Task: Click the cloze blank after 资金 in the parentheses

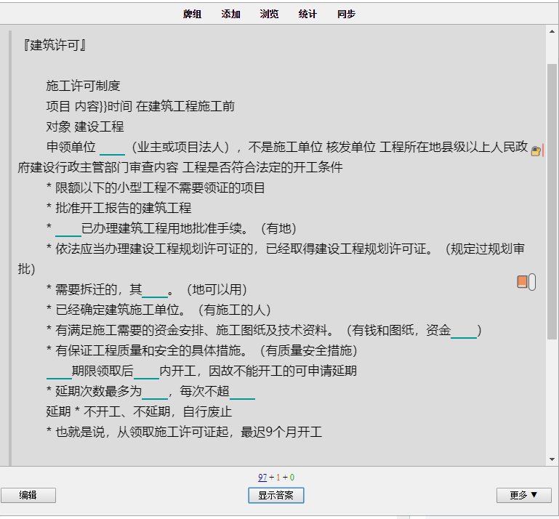Action: (464, 331)
